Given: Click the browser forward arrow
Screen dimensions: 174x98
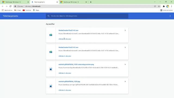Looking at the screenshot, I should tap(7, 6).
